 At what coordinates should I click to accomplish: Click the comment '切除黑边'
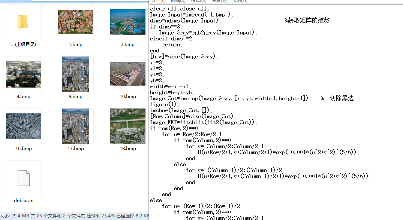[342, 98]
